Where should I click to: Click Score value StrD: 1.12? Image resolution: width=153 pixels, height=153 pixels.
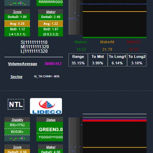tap(17, 29)
